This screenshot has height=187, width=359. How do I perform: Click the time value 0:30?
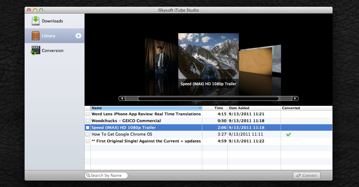click(222, 121)
